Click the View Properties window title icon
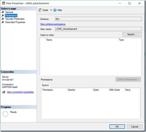Image resolution: width=146 pixels, height=132 pixels. 3,3
